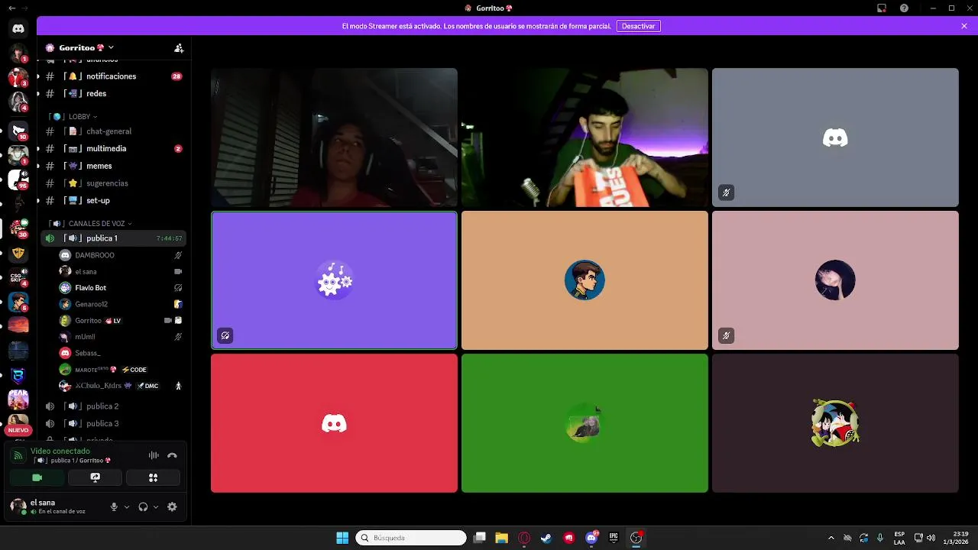The image size is (978, 550).
Task: Select Flavio Bot in voice list
Action: pyautogui.click(x=121, y=288)
